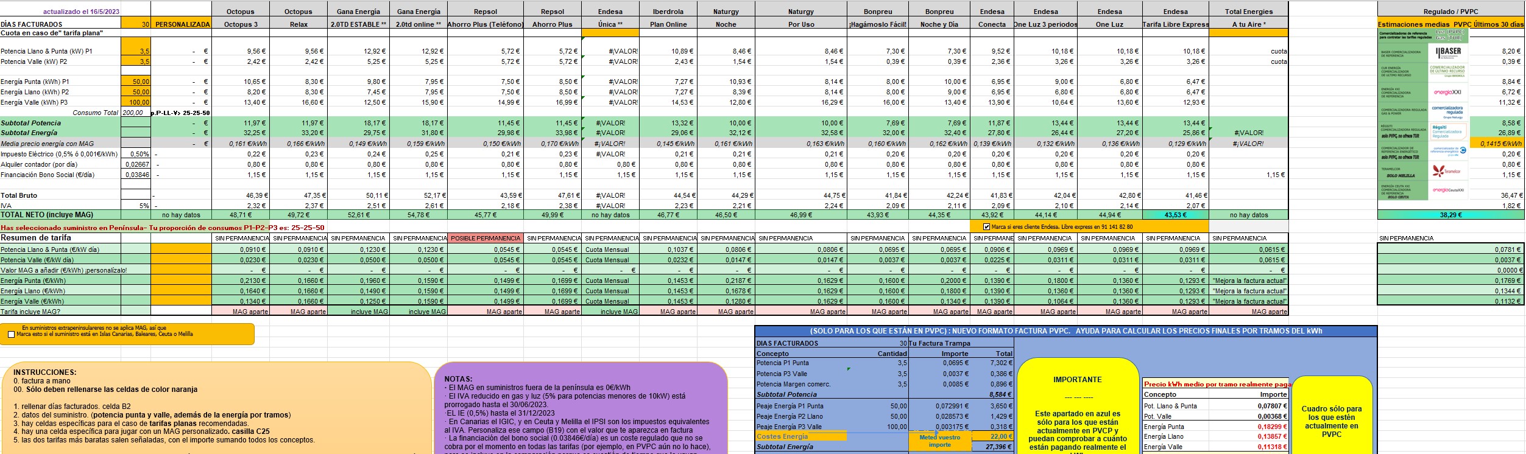Viewport: 1526px width, 454px height.
Task: Click the PVPC total 38,29 € cell
Action: (1450, 215)
